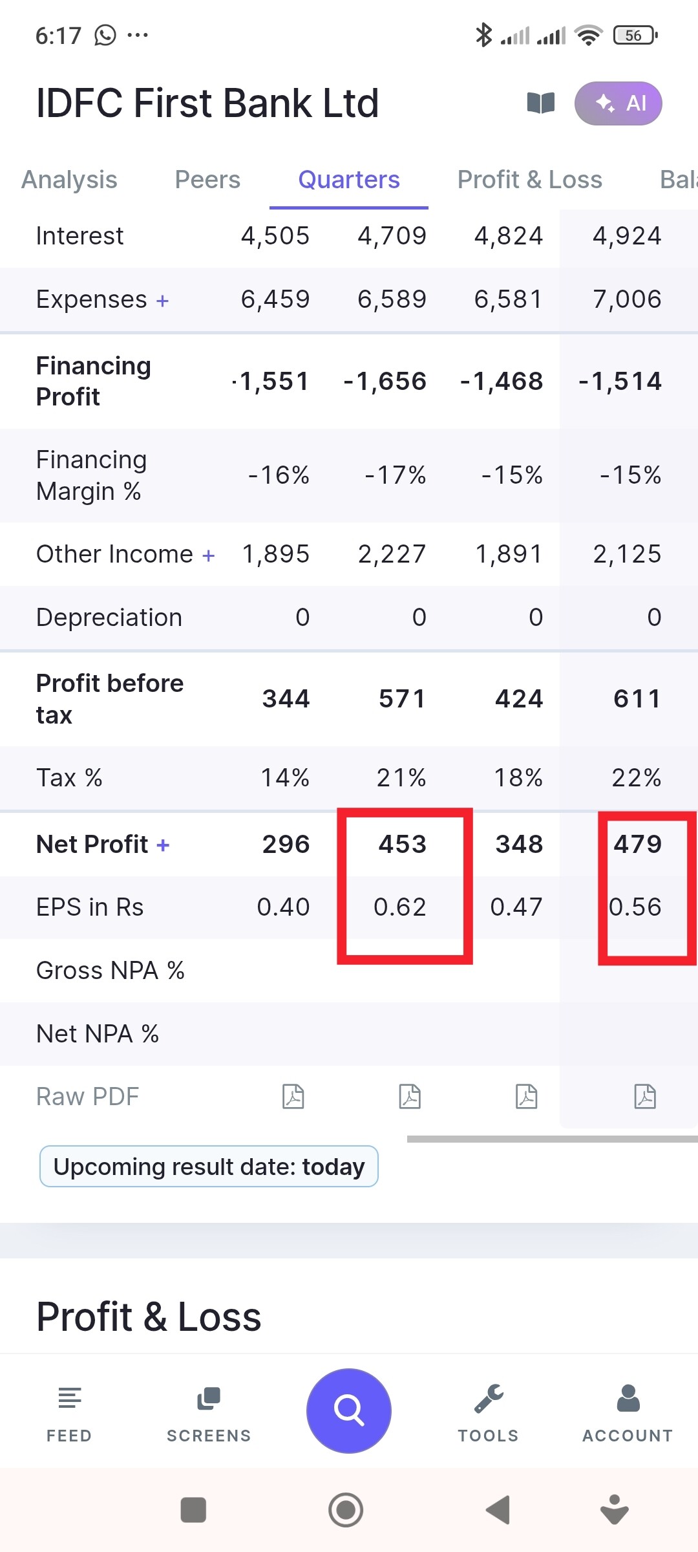698x1552 pixels.
Task: Tap the AI assistant button
Action: pyautogui.click(x=618, y=103)
